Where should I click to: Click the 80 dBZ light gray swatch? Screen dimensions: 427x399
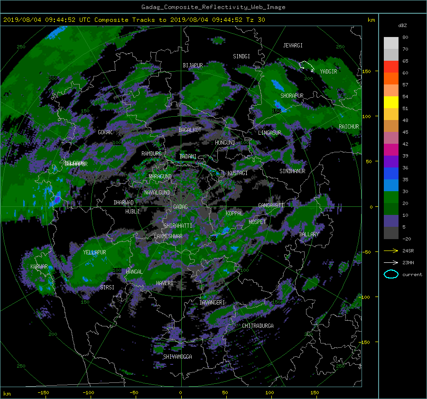point(391,43)
